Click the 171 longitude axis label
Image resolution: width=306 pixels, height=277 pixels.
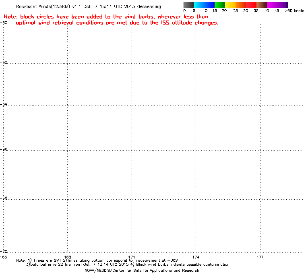(132, 257)
